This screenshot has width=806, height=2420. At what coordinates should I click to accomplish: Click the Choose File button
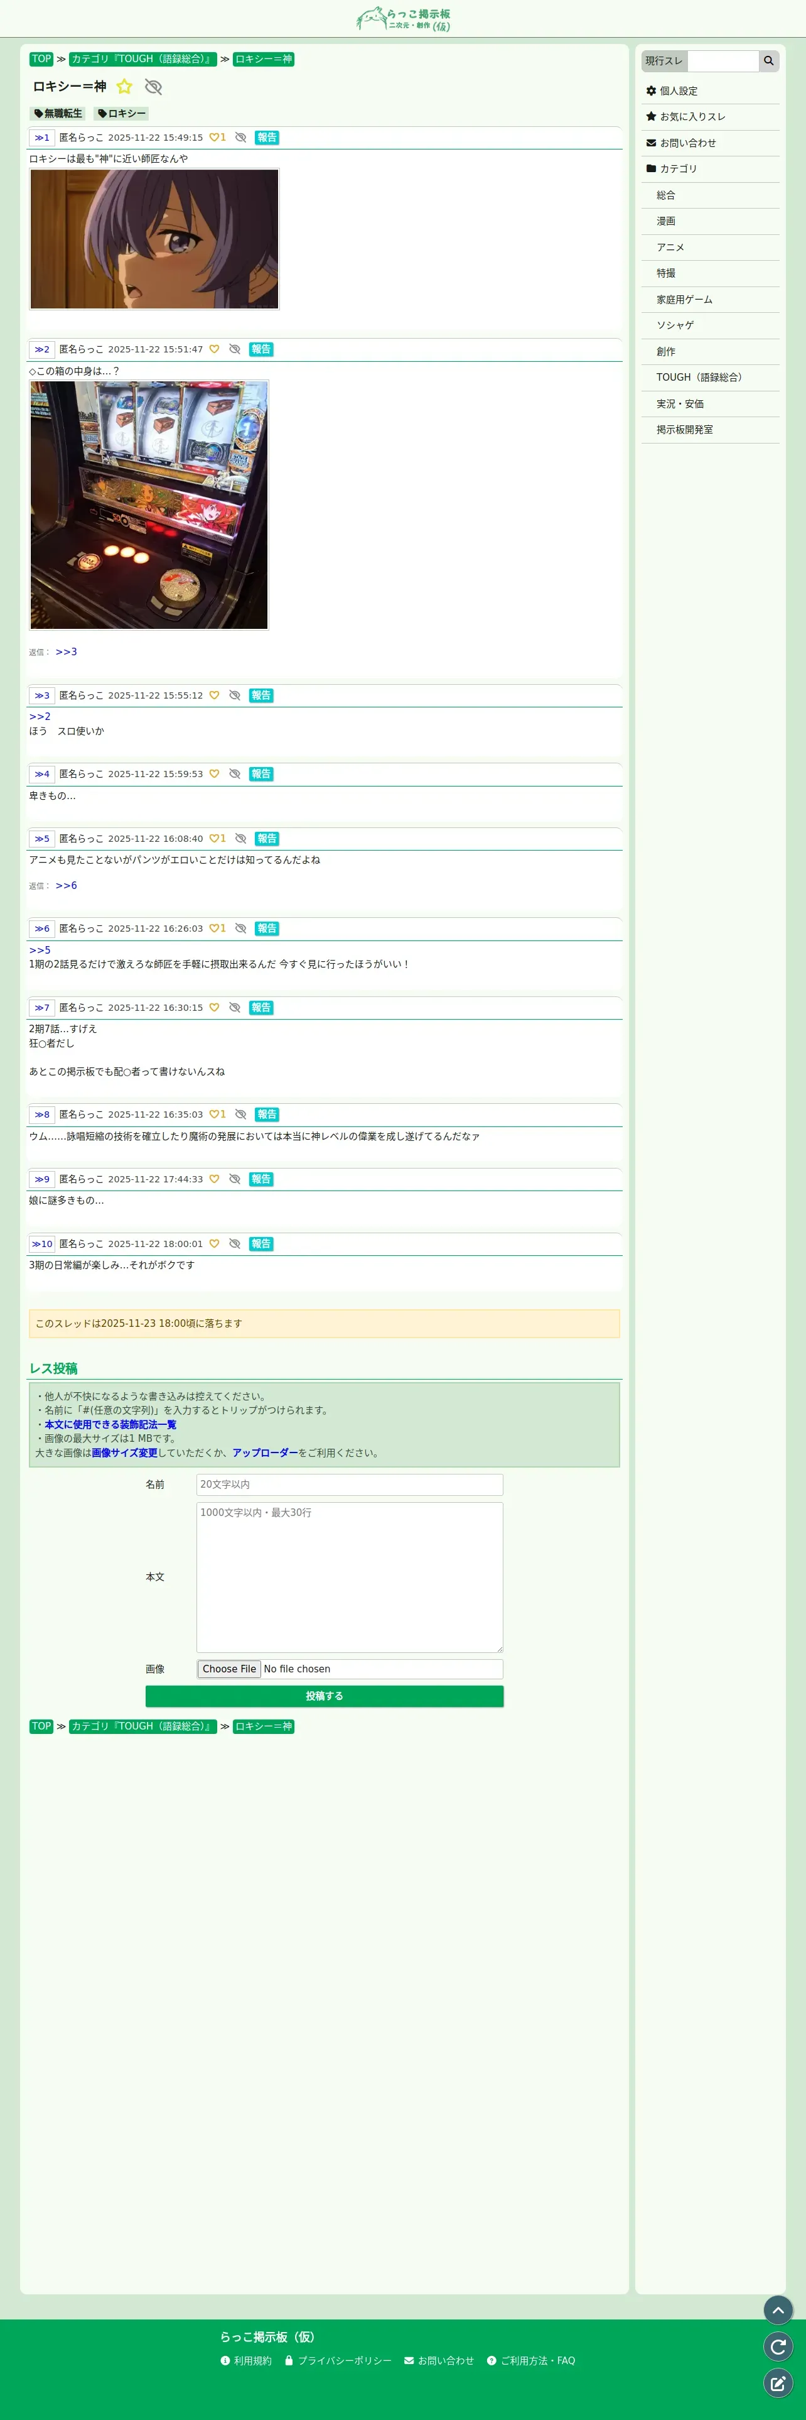(229, 1669)
